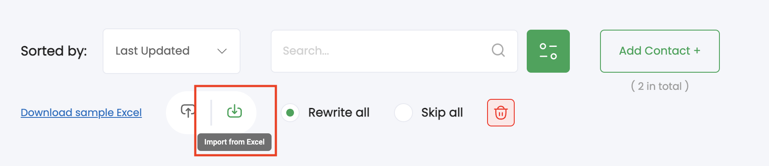Click the Import from Excel tooltip
769x166 pixels.
click(x=234, y=142)
